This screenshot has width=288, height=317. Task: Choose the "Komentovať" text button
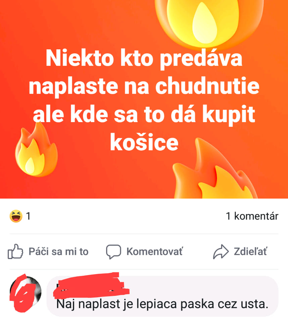[155, 252]
